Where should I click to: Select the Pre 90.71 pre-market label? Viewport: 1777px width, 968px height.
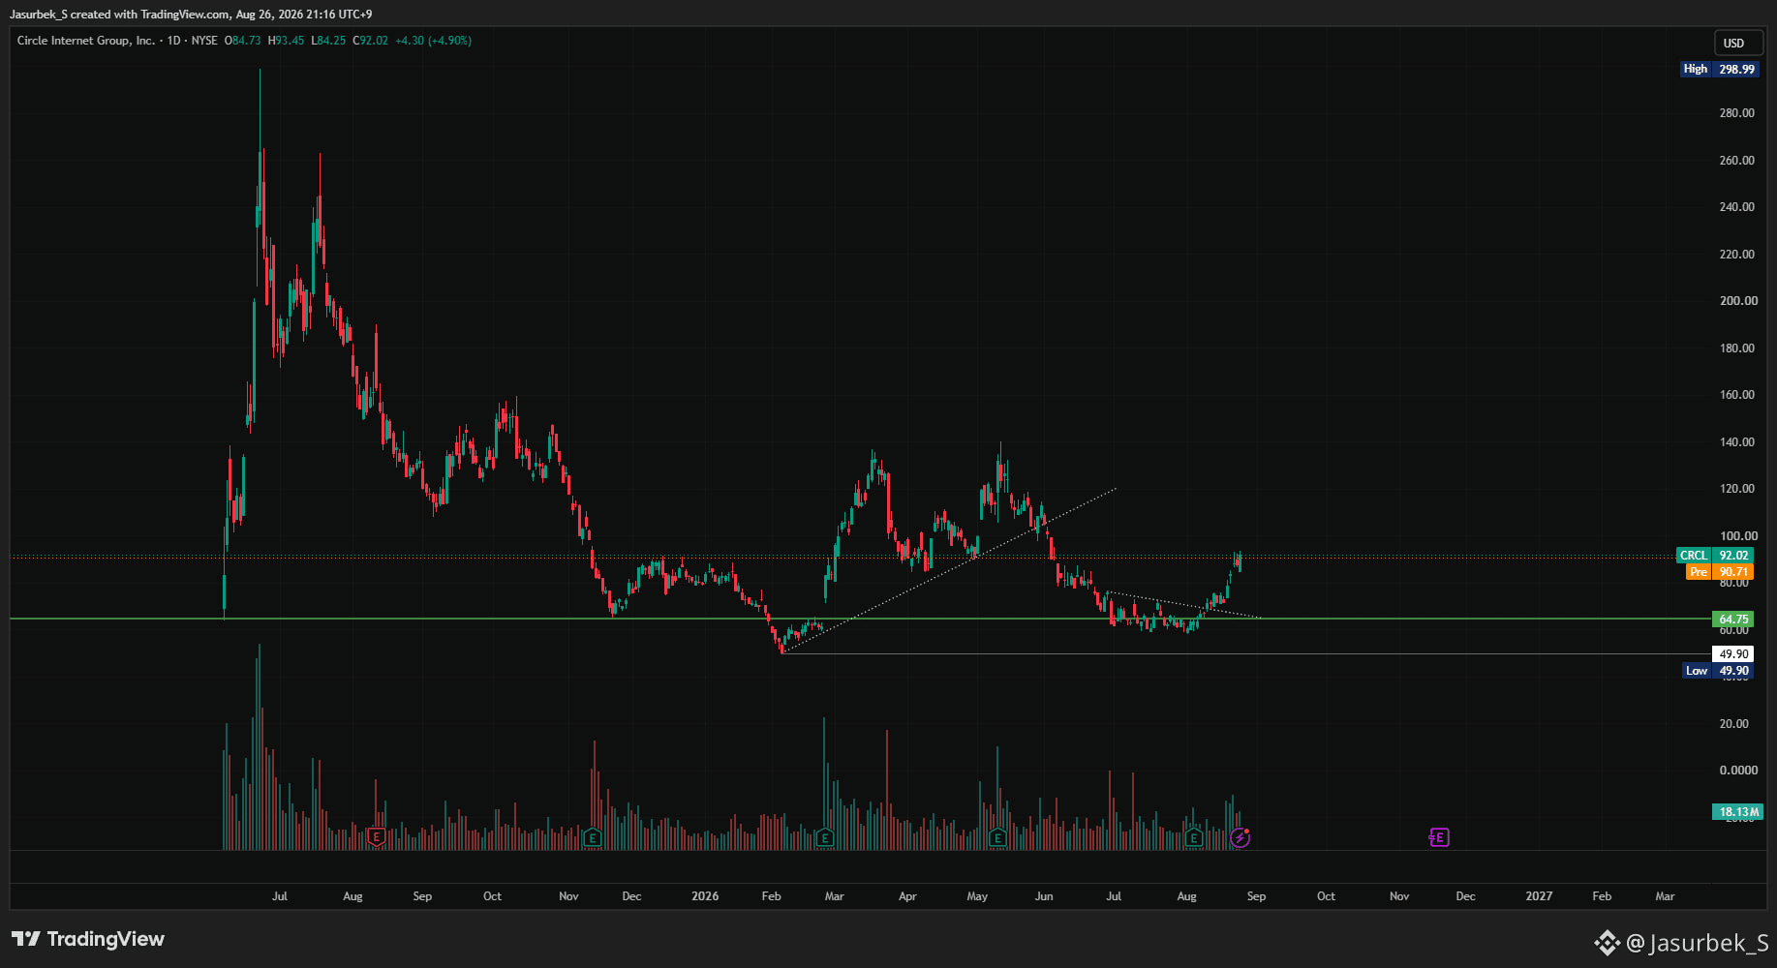1720,572
